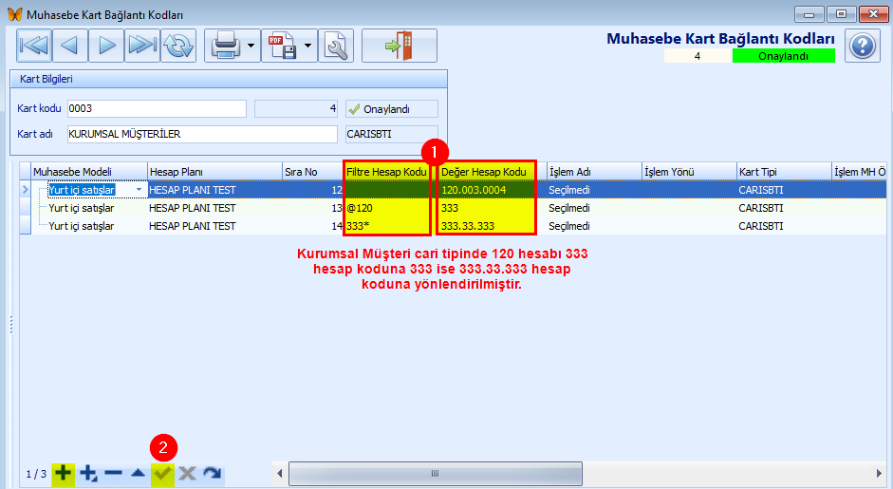Print using the printer icon

point(225,46)
